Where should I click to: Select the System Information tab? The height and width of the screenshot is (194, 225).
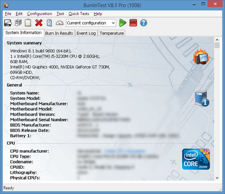[23, 33]
